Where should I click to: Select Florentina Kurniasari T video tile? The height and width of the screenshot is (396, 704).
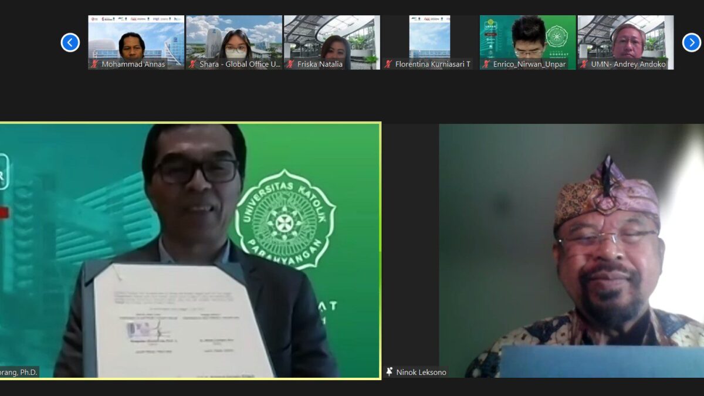click(429, 38)
